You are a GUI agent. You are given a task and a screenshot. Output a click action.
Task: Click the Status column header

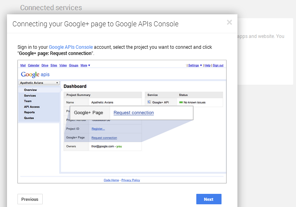tap(183, 95)
